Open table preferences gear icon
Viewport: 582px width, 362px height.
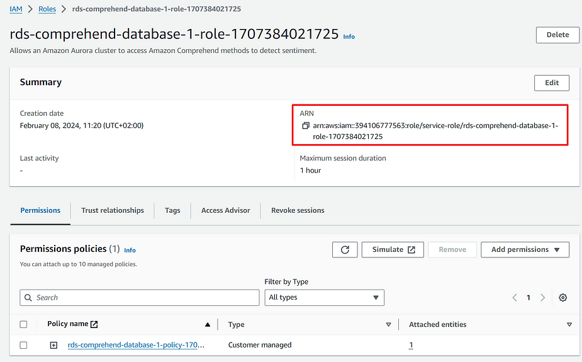click(x=562, y=297)
